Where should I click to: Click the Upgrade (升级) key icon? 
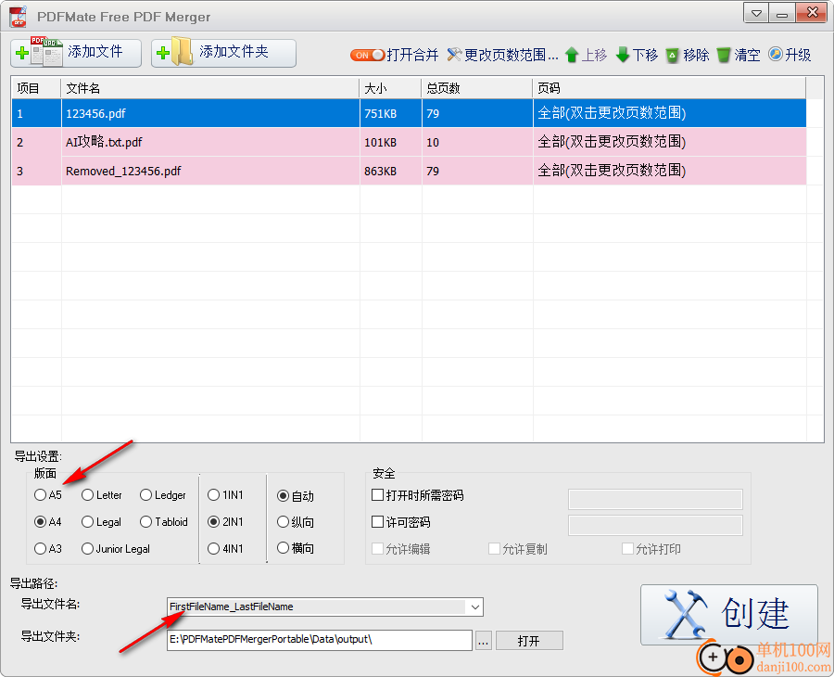[776, 55]
